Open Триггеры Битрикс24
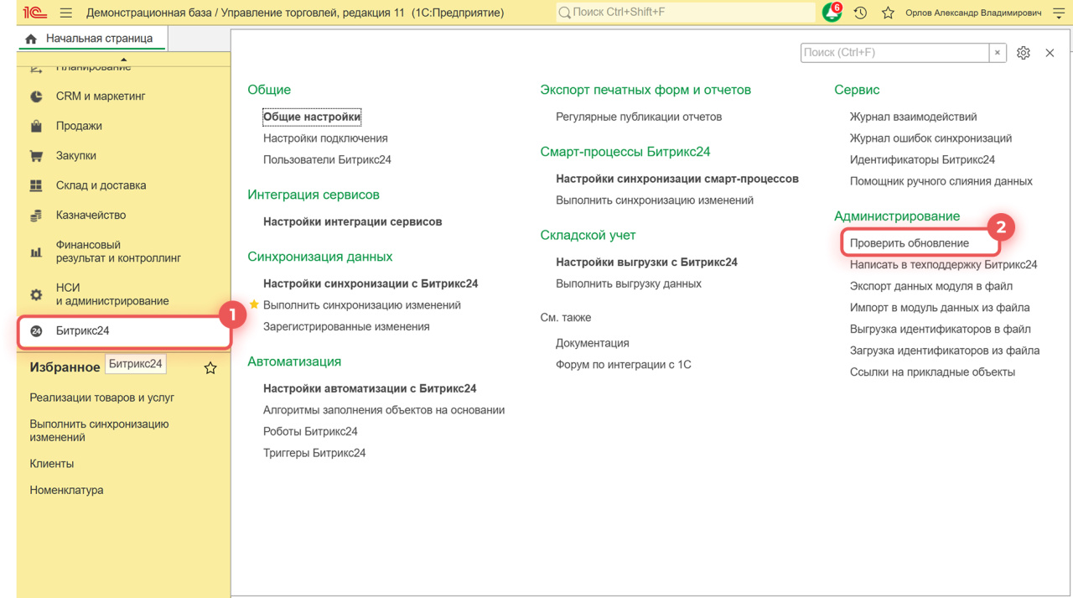The height and width of the screenshot is (598, 1073). point(314,454)
